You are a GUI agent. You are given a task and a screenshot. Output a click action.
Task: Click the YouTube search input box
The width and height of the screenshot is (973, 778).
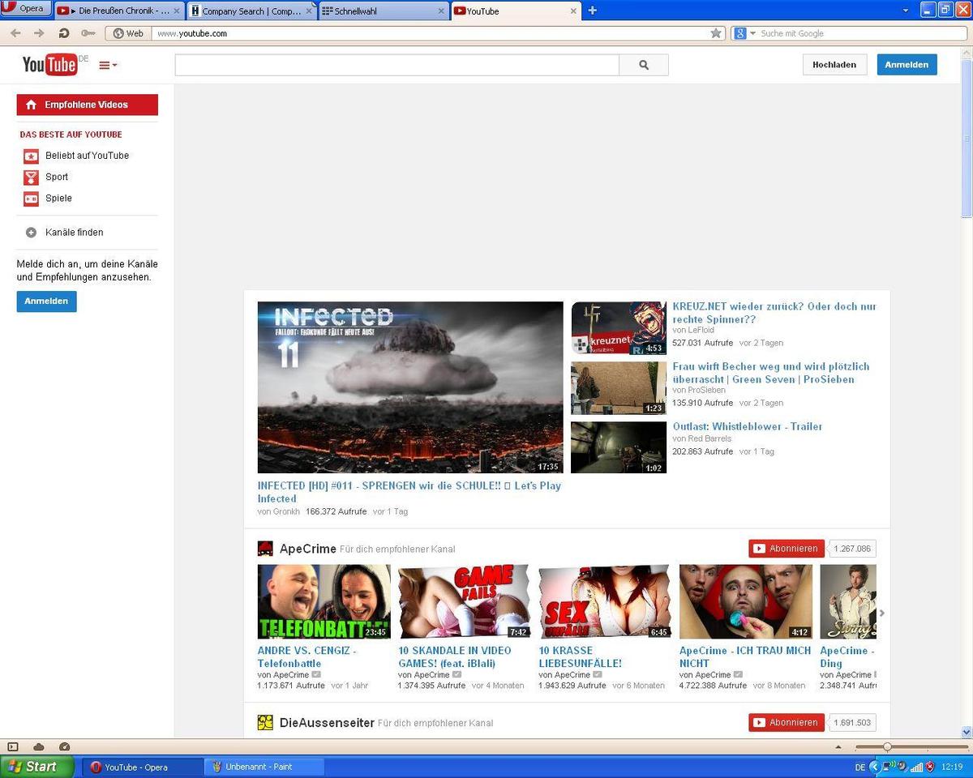tap(396, 65)
